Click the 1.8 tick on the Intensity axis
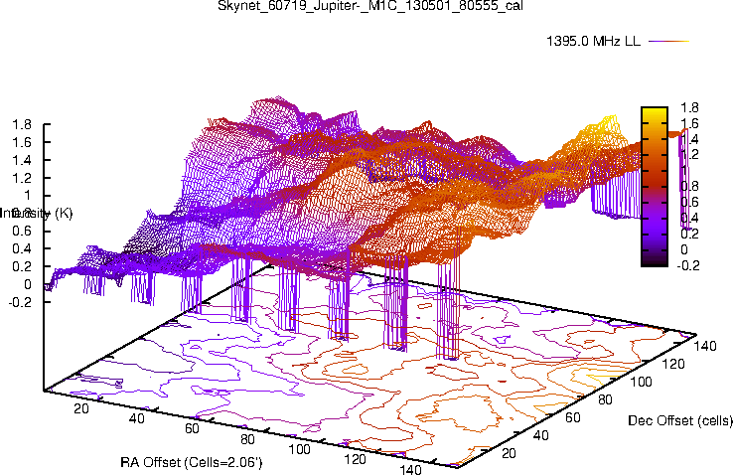The width and height of the screenshot is (733, 475). [x=22, y=124]
